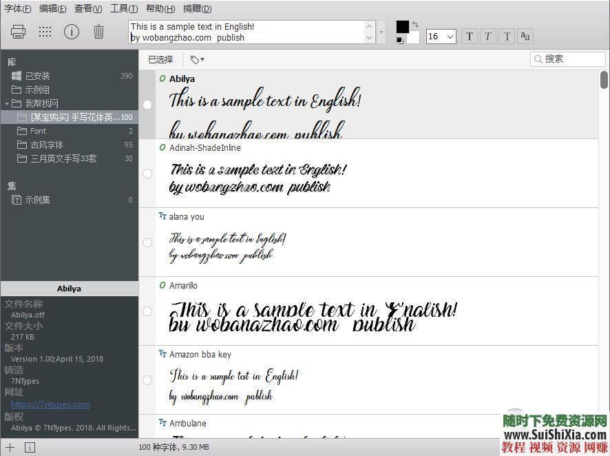Click the delete (trash) toolbar icon
Image resolution: width=610 pixels, height=456 pixels.
coord(98,31)
